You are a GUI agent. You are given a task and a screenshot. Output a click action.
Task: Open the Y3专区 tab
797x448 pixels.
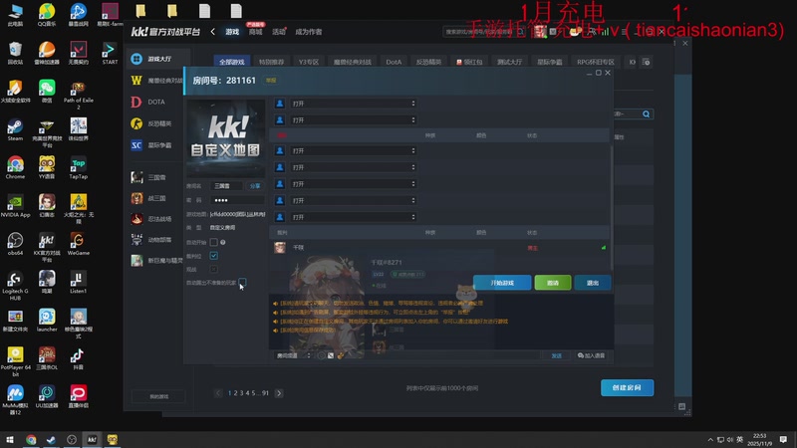click(309, 62)
